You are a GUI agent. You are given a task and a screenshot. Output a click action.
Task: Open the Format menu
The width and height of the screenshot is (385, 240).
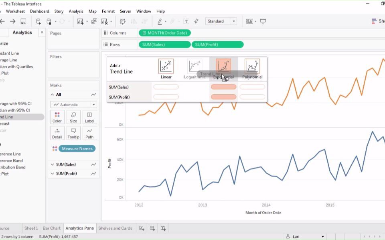click(108, 11)
